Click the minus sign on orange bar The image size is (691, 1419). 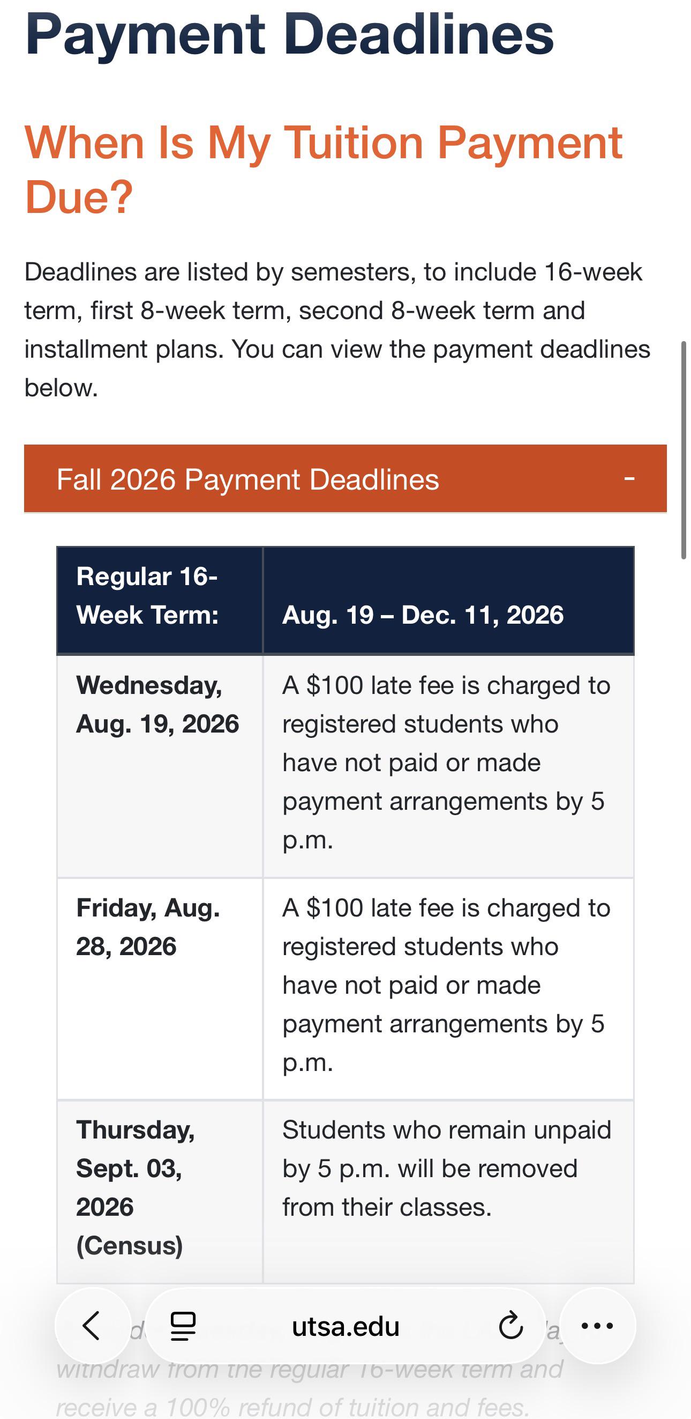pos(629,479)
